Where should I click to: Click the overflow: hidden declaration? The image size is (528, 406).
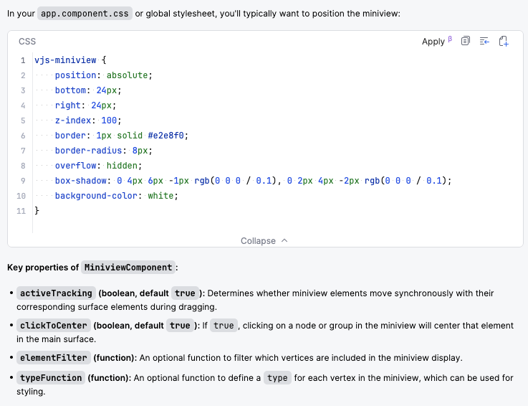click(x=99, y=166)
